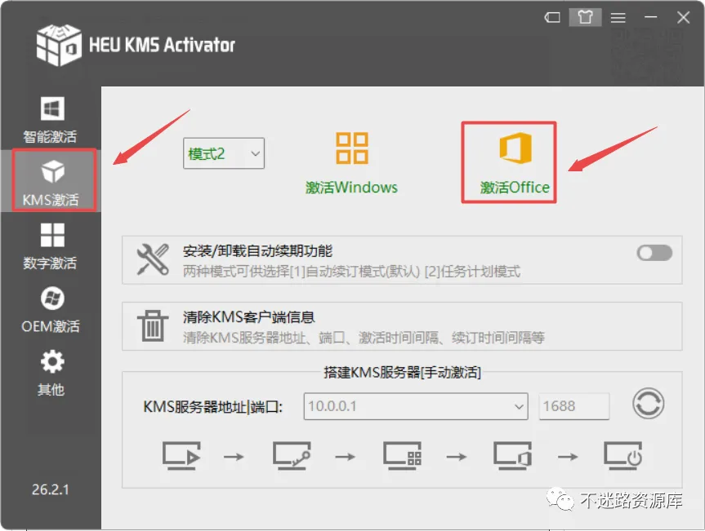Viewport: 705px width, 531px height.
Task: Open the 智能激活 smart activation tab
Action: pyautogui.click(x=51, y=120)
